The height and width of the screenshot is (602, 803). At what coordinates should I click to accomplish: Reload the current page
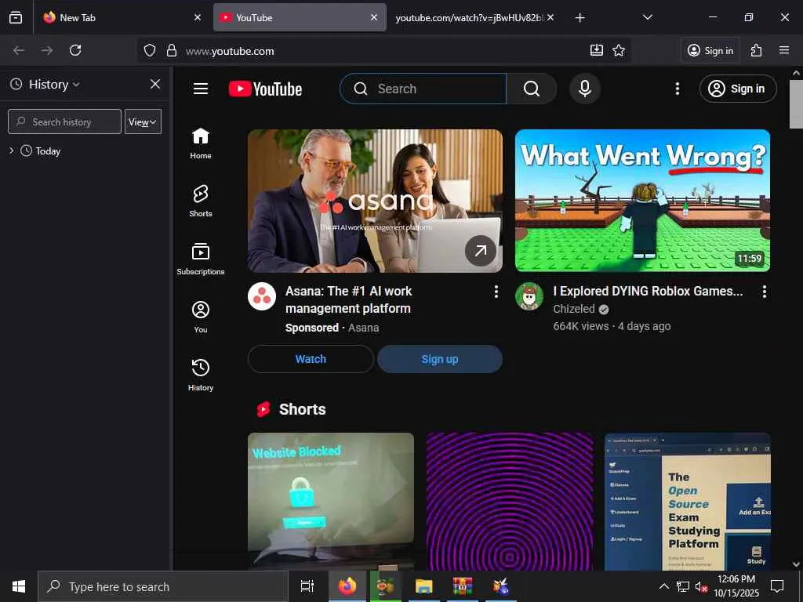point(75,50)
